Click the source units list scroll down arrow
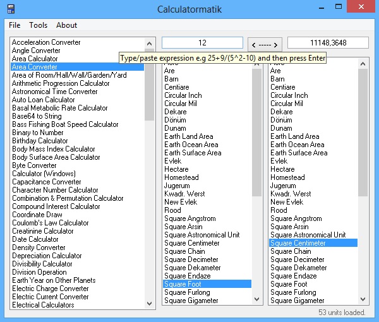This screenshot has height=322, width=379. pyautogui.click(x=256, y=299)
